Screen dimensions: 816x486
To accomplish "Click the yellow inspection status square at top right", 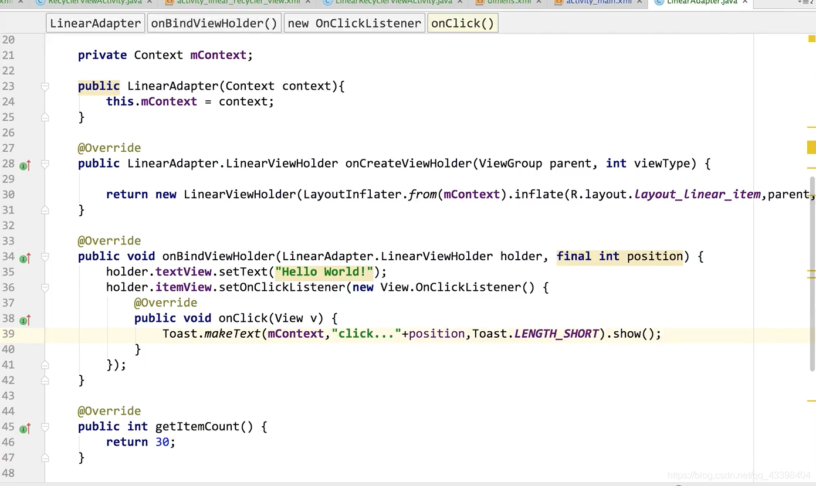I will (x=812, y=39).
